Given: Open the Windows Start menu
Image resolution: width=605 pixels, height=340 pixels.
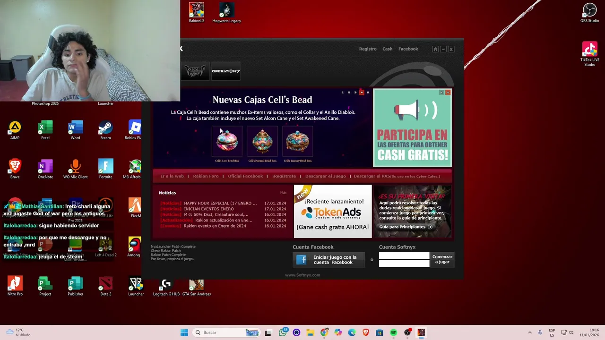Looking at the screenshot, I should [x=184, y=332].
